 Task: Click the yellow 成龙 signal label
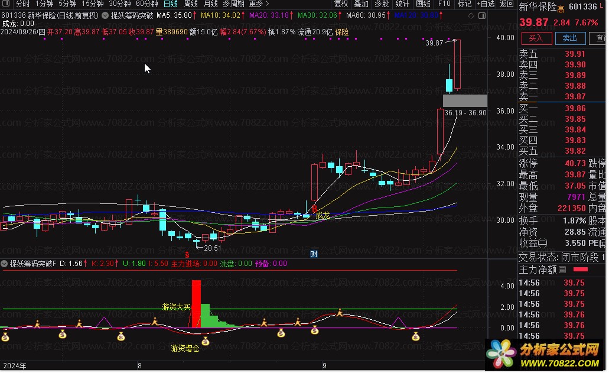click(323, 215)
